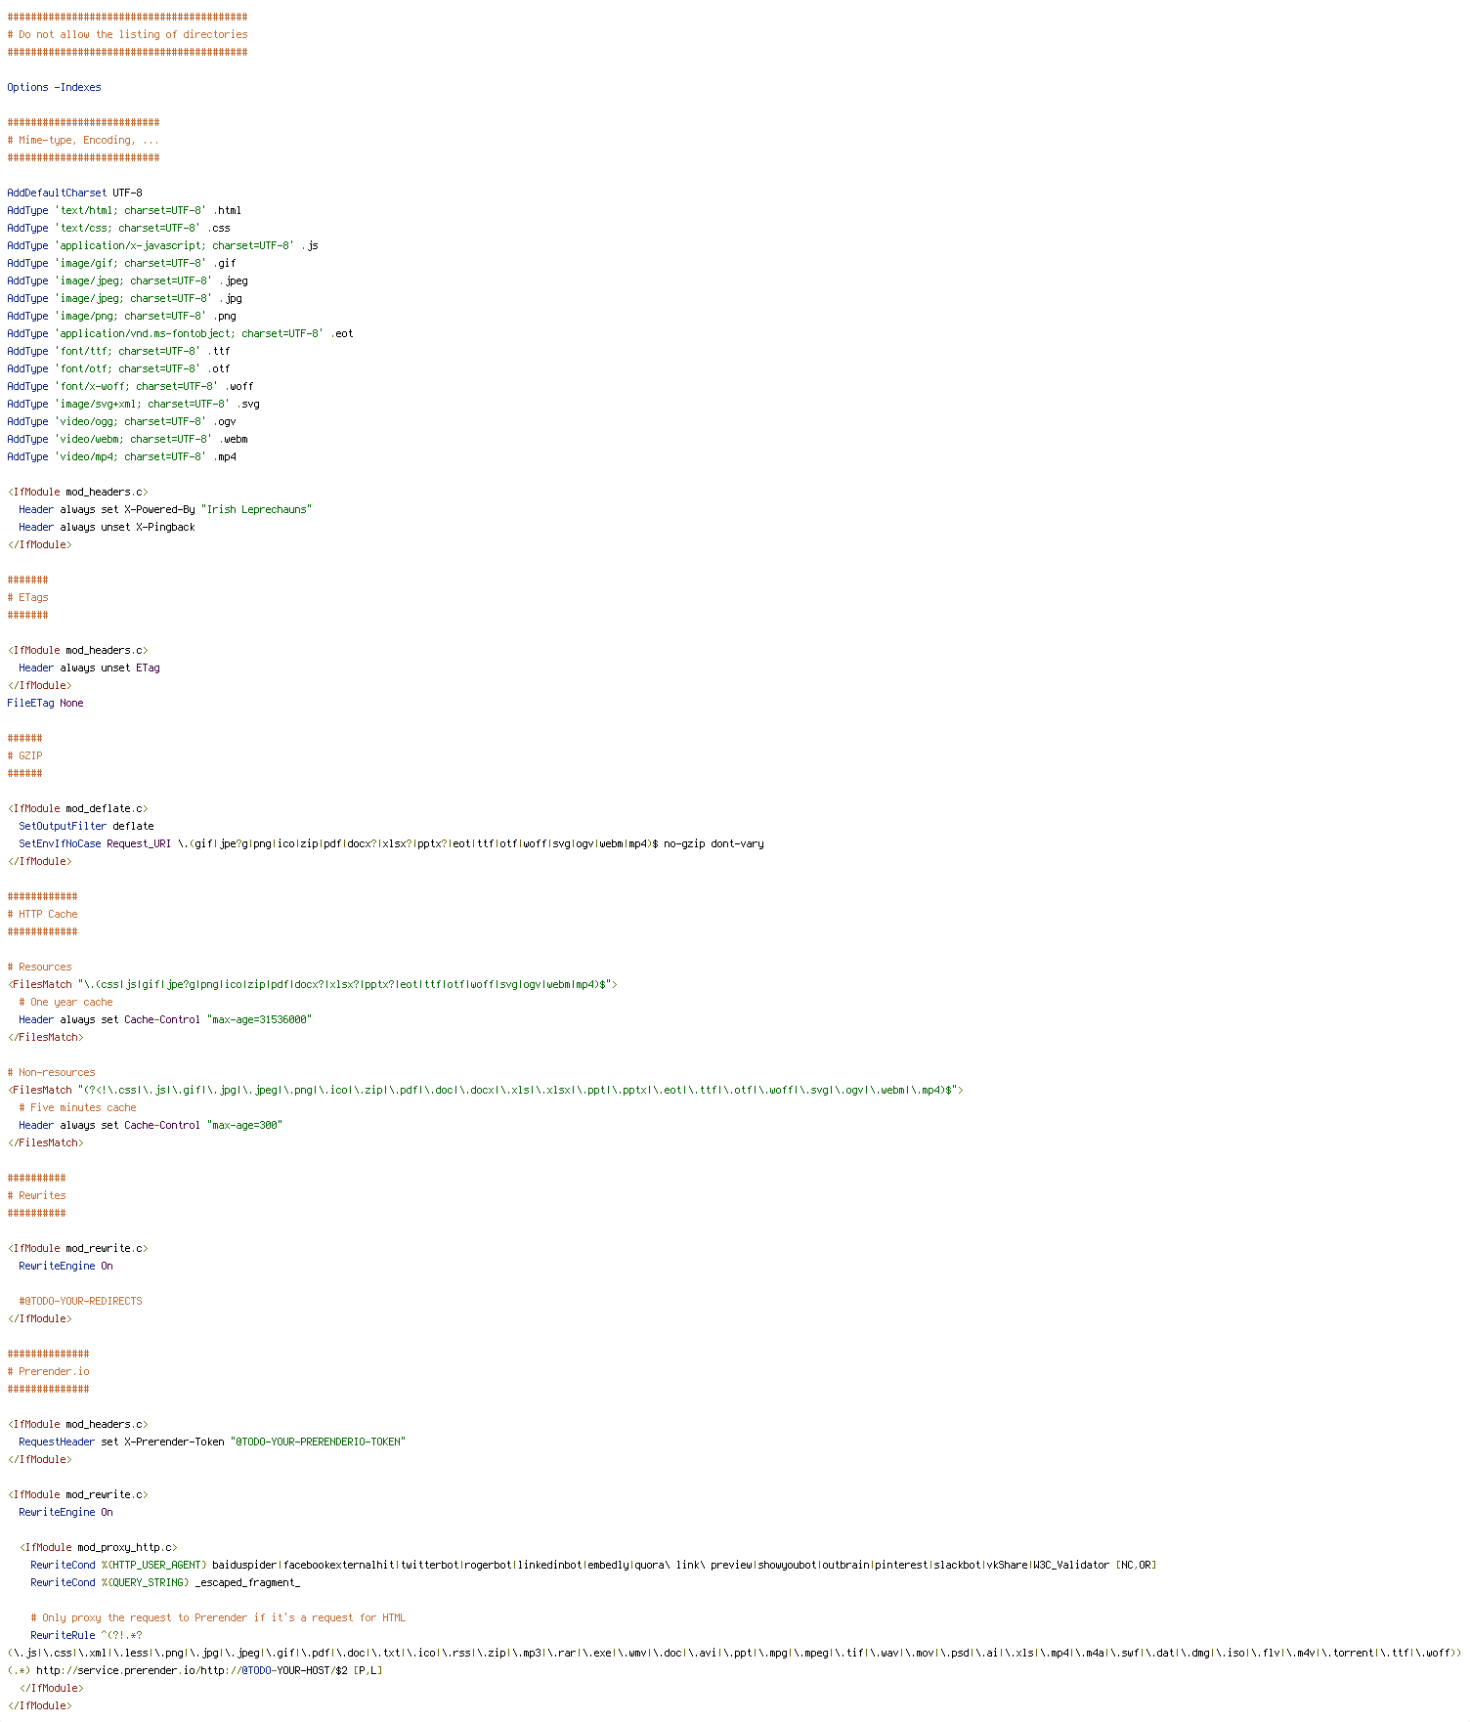Click the AddType 'image/gif' .gif line
Screen dimensions: 1470x1722
click(121, 263)
